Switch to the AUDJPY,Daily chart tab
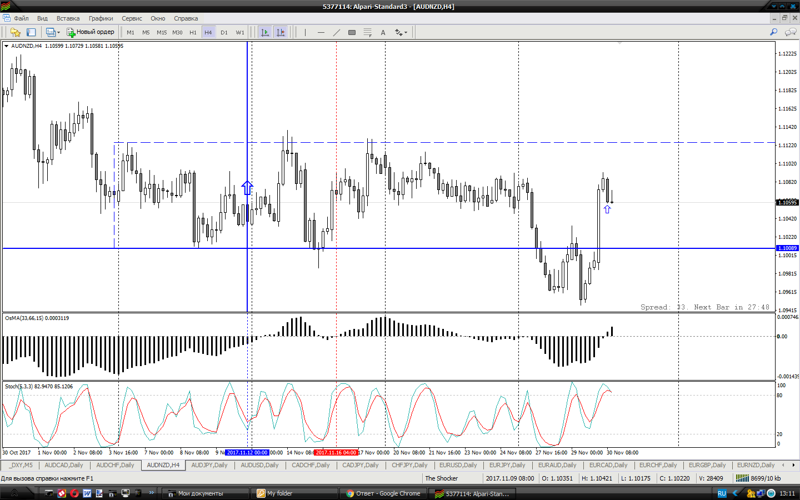 click(x=209, y=466)
